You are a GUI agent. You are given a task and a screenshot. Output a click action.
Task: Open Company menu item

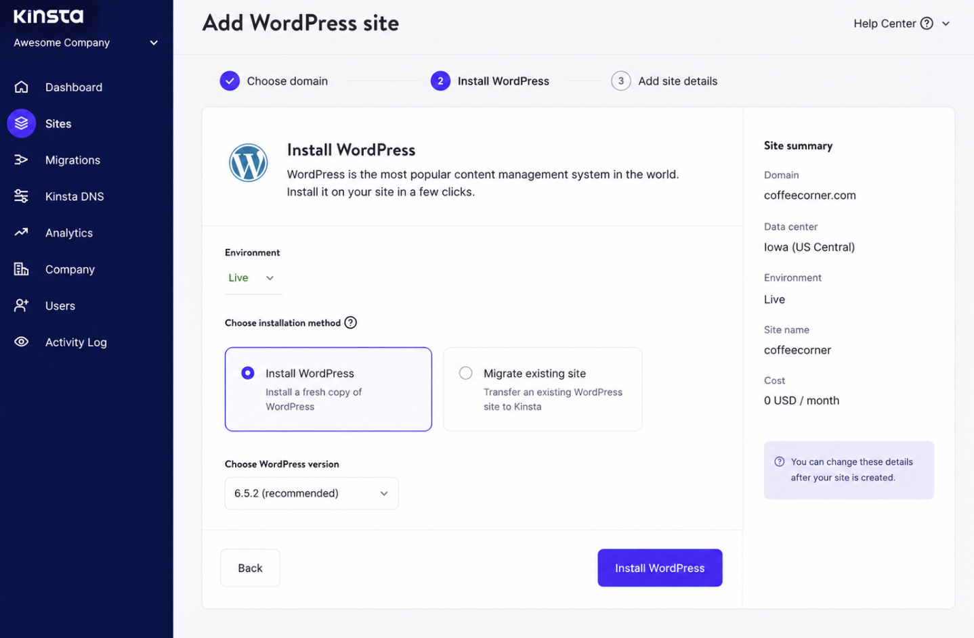[x=70, y=269]
